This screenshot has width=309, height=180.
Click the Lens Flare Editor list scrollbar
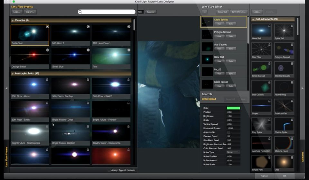pyautogui.click(x=248, y=30)
